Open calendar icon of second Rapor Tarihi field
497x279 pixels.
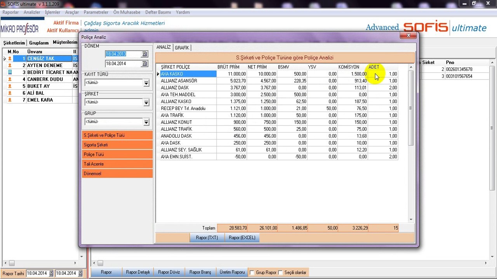pyautogui.click(x=80, y=273)
